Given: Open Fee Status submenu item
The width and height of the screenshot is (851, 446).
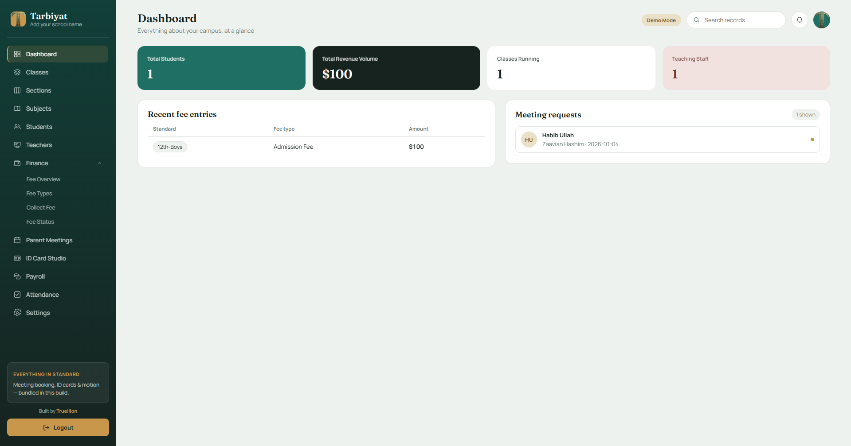Looking at the screenshot, I should tap(40, 222).
